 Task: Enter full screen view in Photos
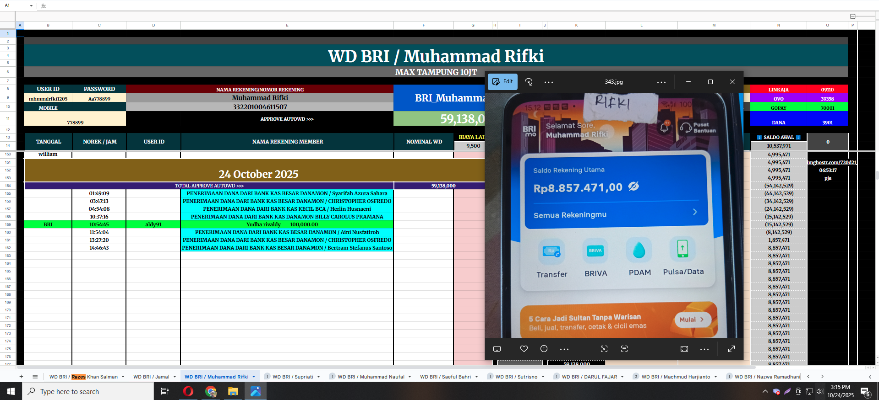732,349
